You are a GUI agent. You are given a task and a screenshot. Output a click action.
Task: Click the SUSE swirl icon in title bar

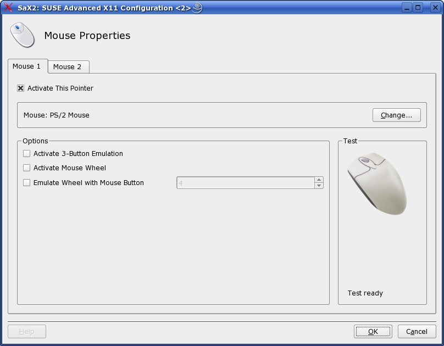(197, 8)
